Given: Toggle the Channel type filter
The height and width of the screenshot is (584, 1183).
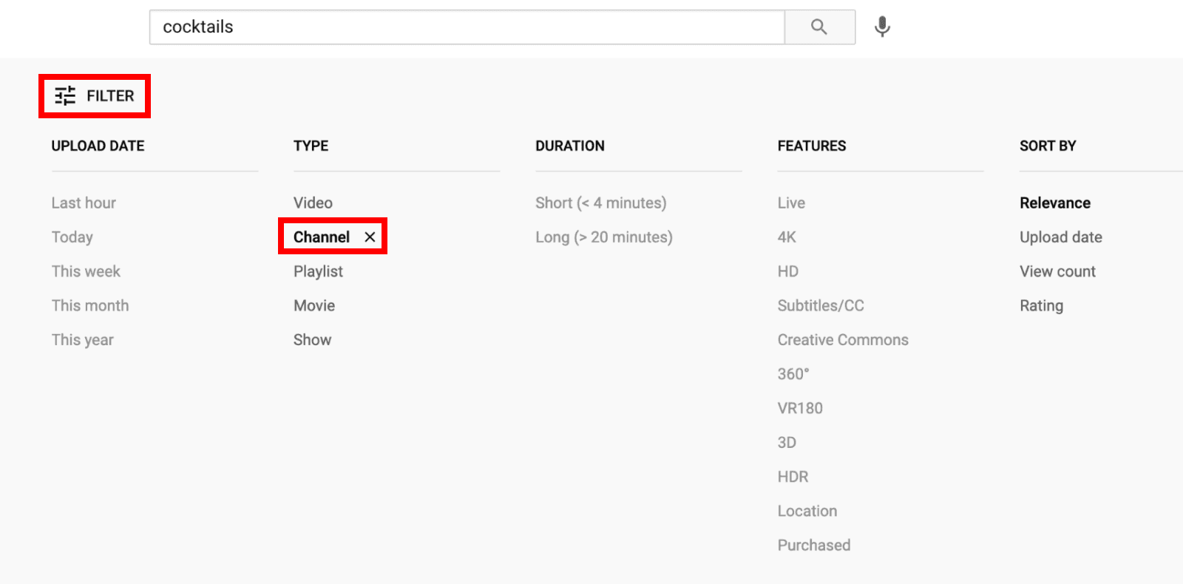Looking at the screenshot, I should pyautogui.click(x=322, y=237).
